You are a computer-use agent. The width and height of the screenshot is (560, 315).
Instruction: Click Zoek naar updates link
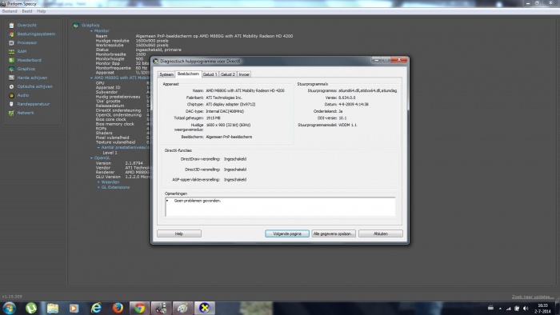point(533,297)
